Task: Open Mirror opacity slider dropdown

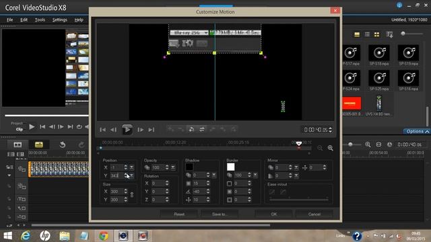Action: 296,167
